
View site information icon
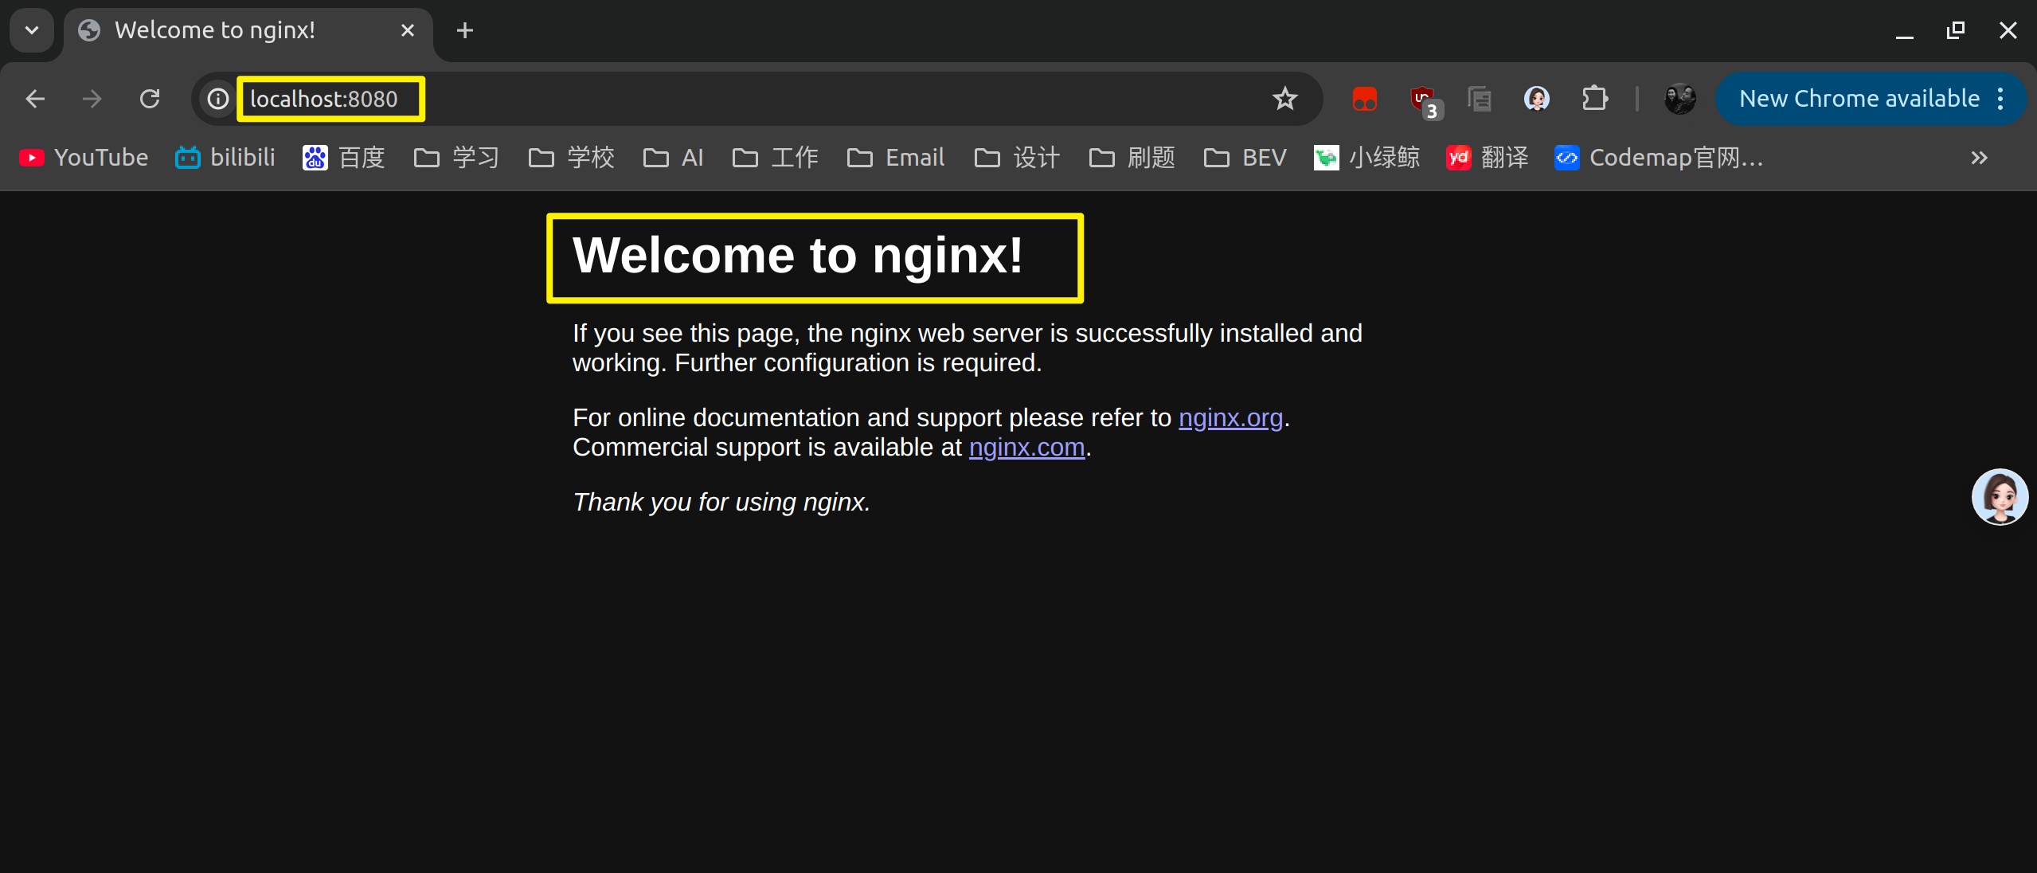pyautogui.click(x=217, y=99)
